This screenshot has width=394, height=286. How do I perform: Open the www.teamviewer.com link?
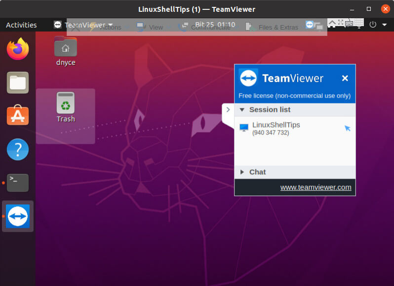[315, 188]
